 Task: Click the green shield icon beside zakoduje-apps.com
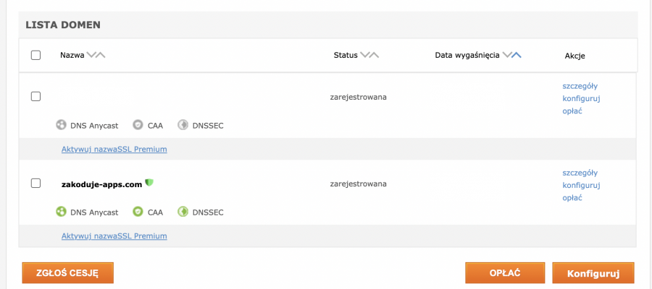[149, 183]
